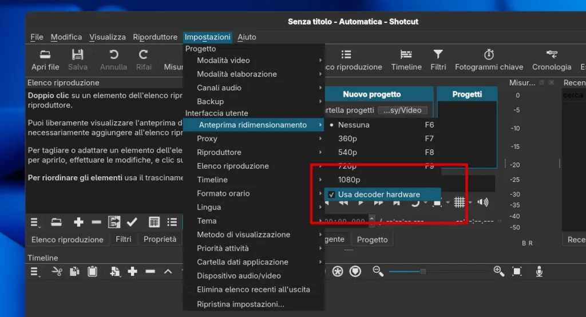Click the timeline zoom to fit icon
Viewport: 586px width, 317px height.
[517, 271]
